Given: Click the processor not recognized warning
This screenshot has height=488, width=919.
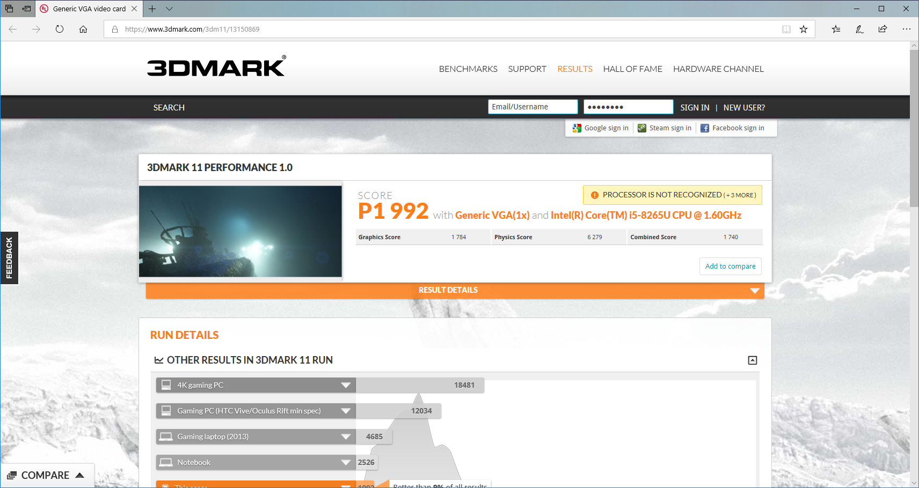Looking at the screenshot, I should click(x=673, y=195).
